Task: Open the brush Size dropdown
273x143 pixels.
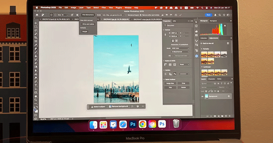Action: point(67,15)
